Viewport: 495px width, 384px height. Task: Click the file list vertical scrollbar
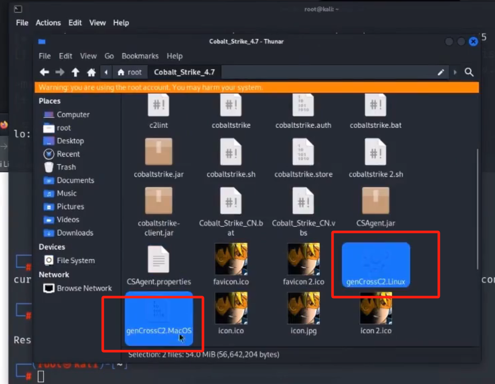[x=477, y=209]
